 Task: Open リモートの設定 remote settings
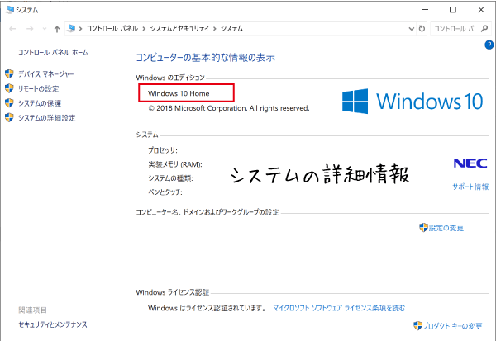(x=39, y=89)
